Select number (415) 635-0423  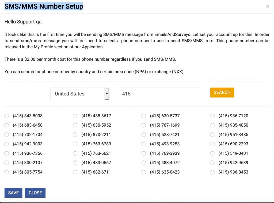click(x=144, y=172)
